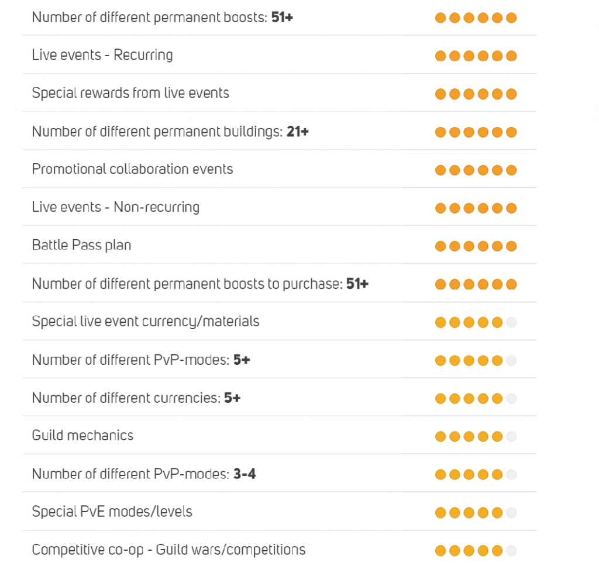Image resolution: width=599 pixels, height=566 pixels.
Task: Open 'Number of different permanent buildings: 21+' entry
Action: click(x=170, y=132)
